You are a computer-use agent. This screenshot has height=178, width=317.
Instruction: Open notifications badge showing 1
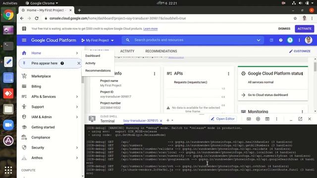click(x=290, y=40)
